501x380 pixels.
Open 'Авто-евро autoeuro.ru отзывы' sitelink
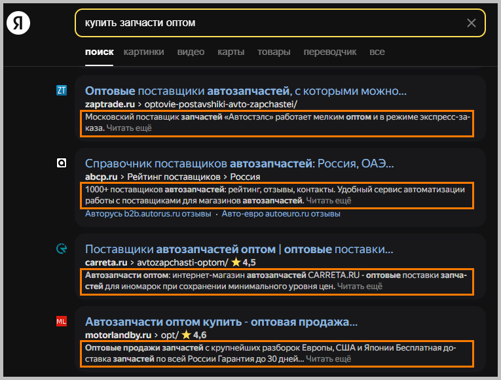[281, 214]
